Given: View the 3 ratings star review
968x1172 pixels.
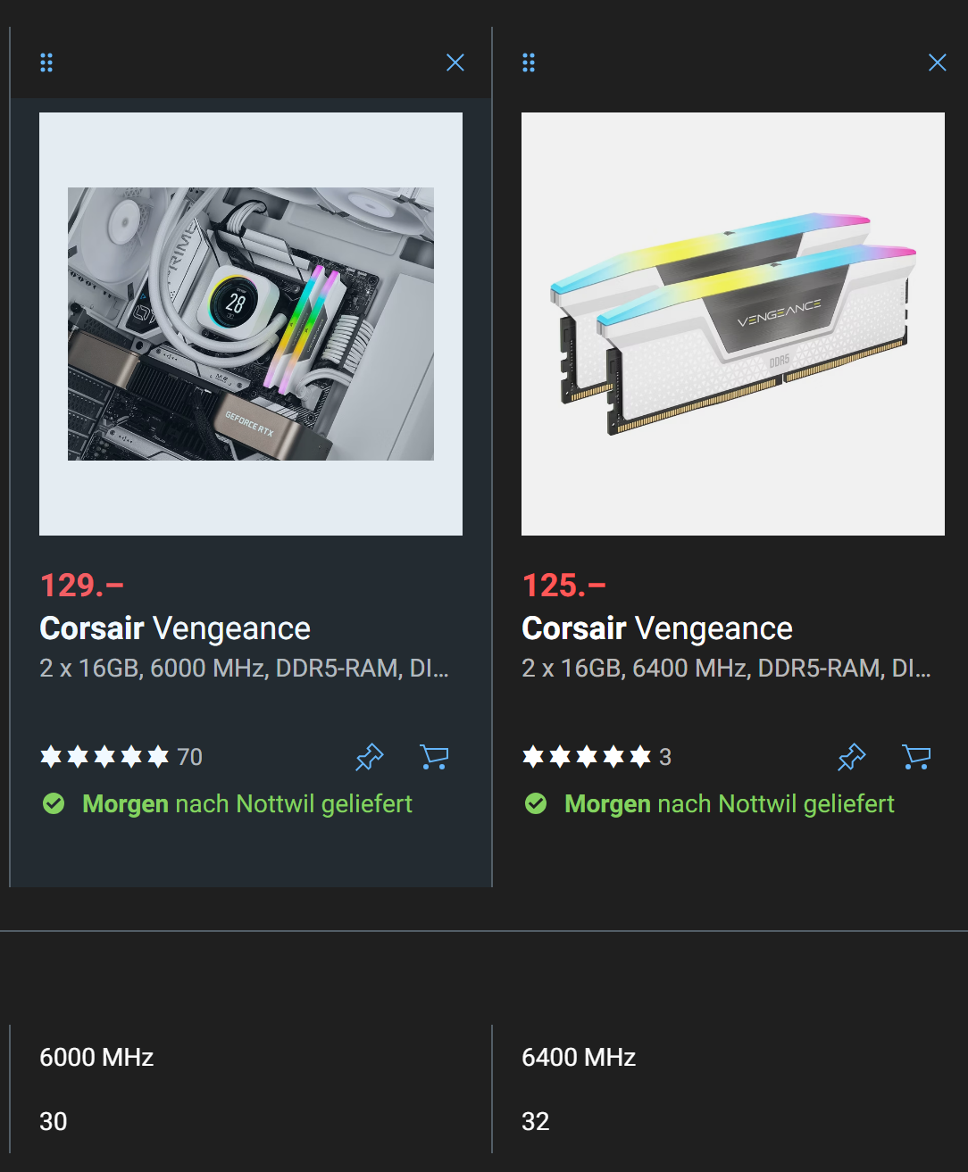Looking at the screenshot, I should (597, 757).
